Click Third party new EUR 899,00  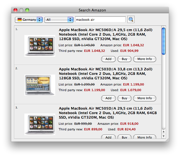tap(93, 129)
